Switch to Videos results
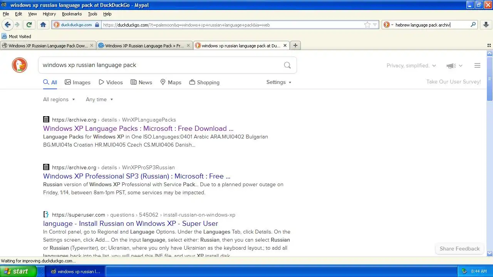Image resolution: width=493 pixels, height=277 pixels. click(111, 82)
